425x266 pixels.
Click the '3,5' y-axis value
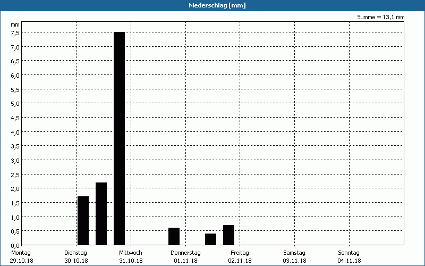(15, 146)
